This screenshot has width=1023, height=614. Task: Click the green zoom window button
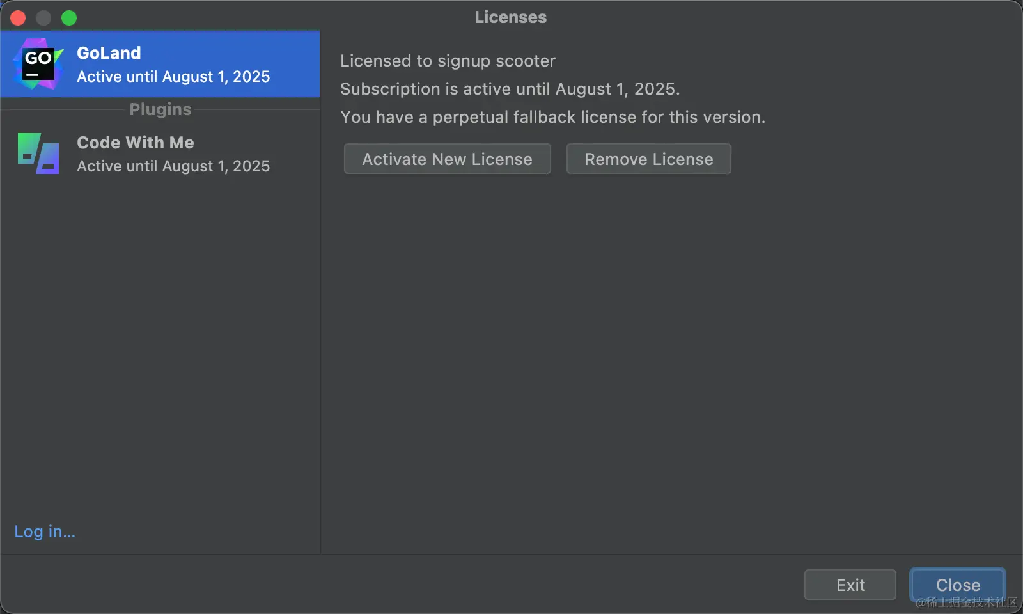click(x=69, y=18)
